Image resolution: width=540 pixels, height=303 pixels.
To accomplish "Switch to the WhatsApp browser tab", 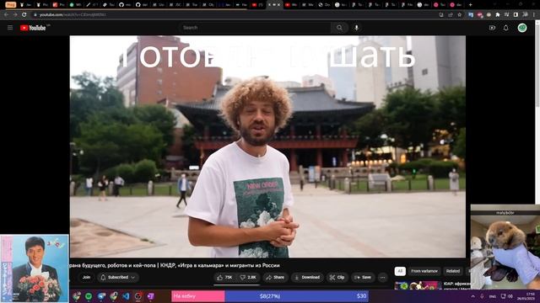I will point(76,5).
